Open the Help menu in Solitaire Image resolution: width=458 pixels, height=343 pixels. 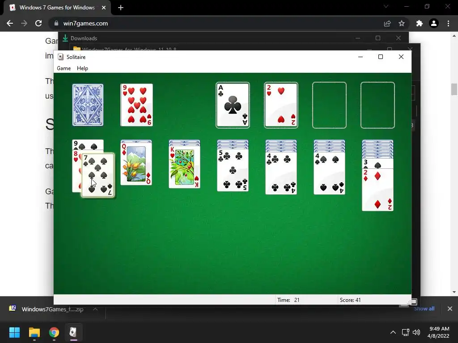coord(82,68)
